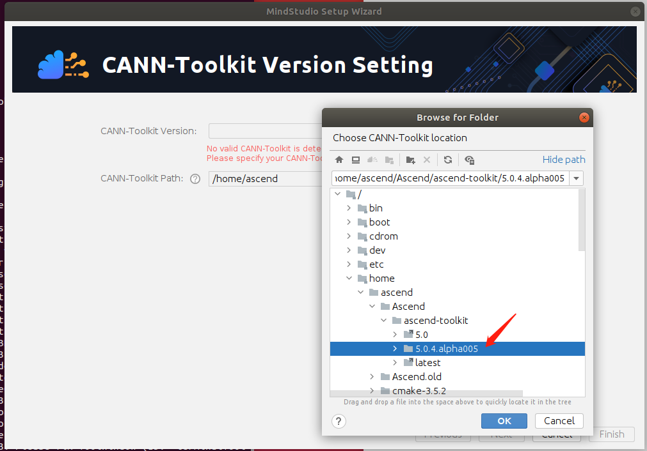Image resolution: width=647 pixels, height=451 pixels.
Task: Close the MindStudio Setup Wizard window
Action: tap(635, 11)
